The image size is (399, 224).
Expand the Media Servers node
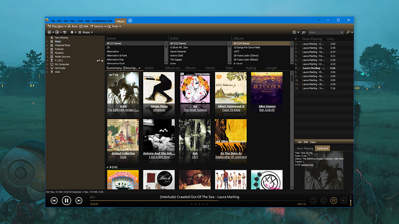click(x=47, y=57)
